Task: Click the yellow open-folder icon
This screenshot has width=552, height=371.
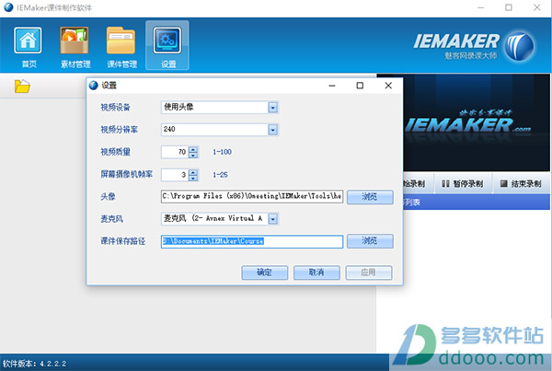Action: [22, 86]
